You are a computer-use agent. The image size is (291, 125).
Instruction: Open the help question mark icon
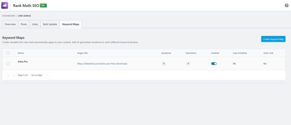[x=286, y=5]
